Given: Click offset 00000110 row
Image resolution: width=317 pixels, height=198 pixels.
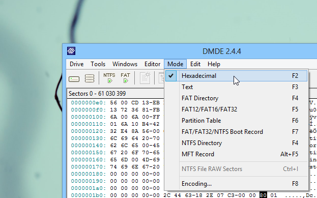Looking at the screenshot, I should (x=89, y=124).
